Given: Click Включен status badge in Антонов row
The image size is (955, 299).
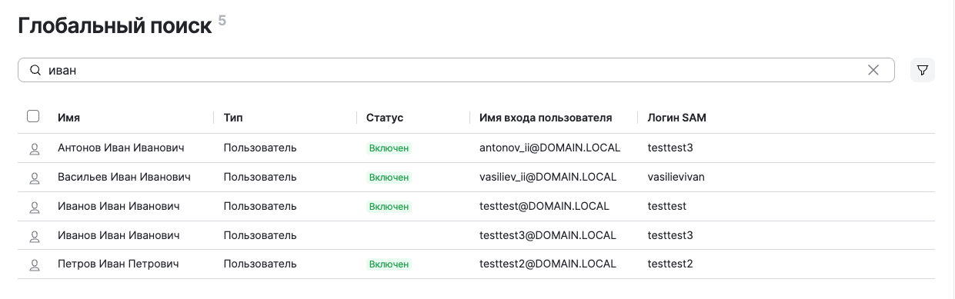Looking at the screenshot, I should [x=389, y=148].
